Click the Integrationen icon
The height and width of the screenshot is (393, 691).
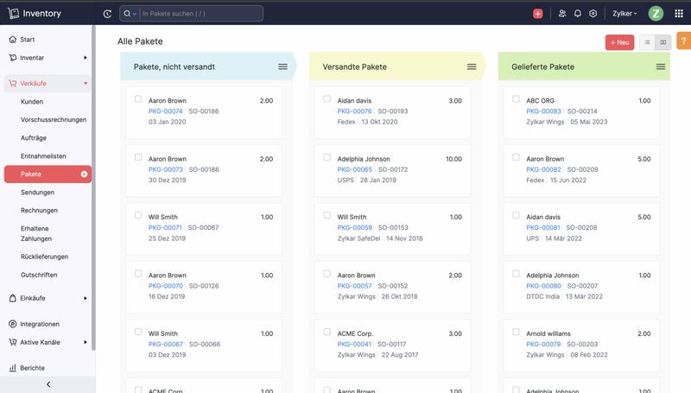click(13, 324)
